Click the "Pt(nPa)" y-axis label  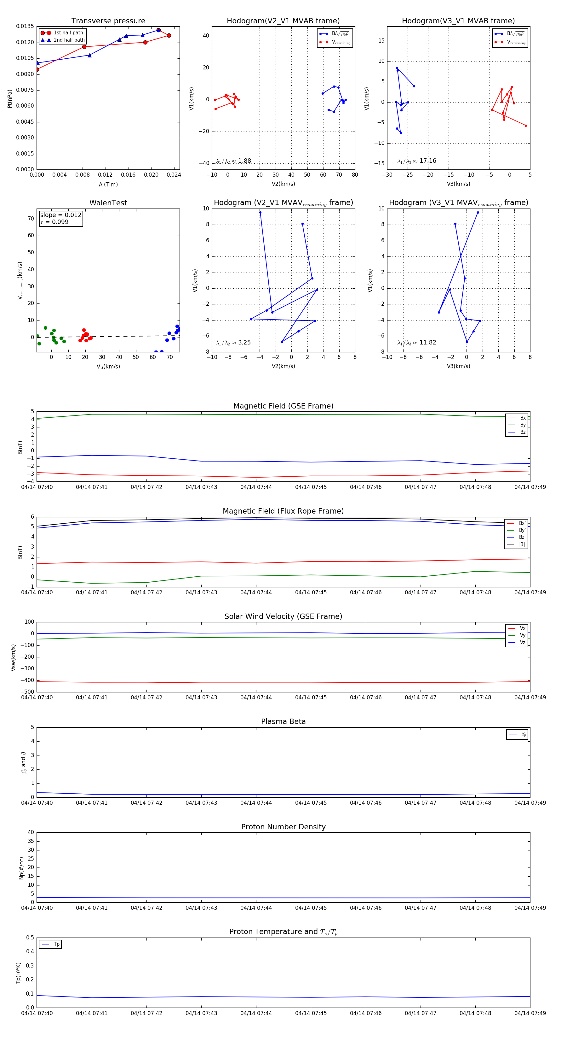10,99
